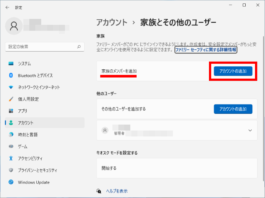Click the ヘルプを表示 link
The width and height of the screenshot is (265, 198).
(x=117, y=191)
